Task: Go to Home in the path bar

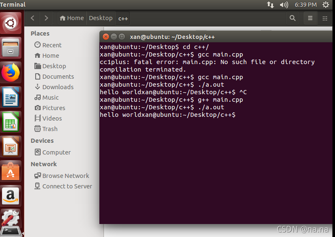Action: pyautogui.click(x=72, y=18)
